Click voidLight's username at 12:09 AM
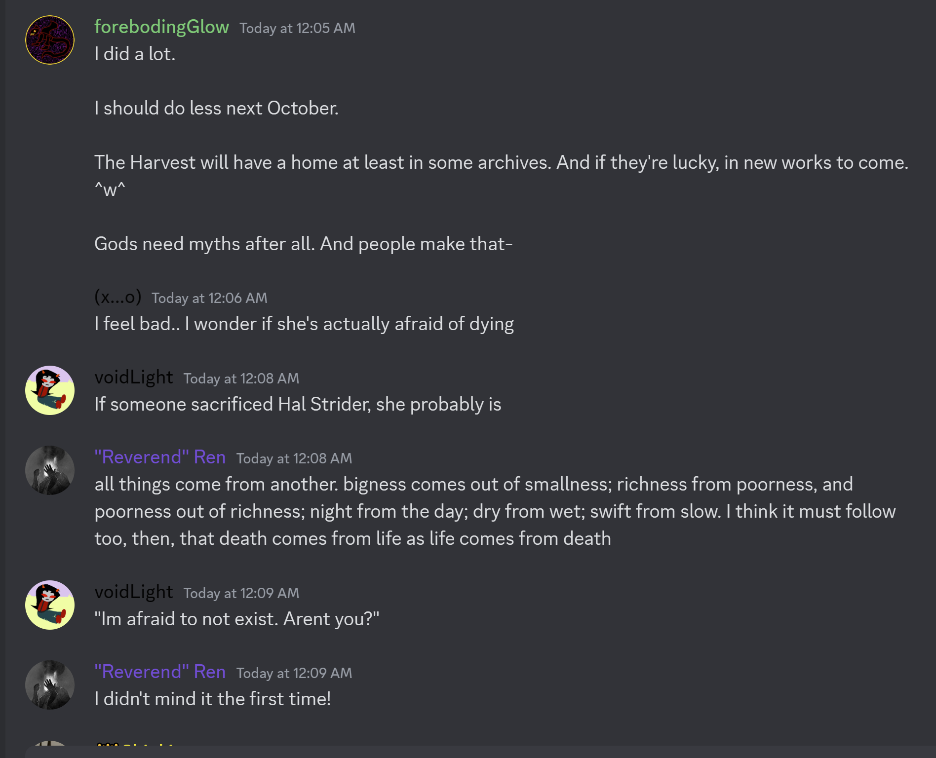 pos(133,592)
